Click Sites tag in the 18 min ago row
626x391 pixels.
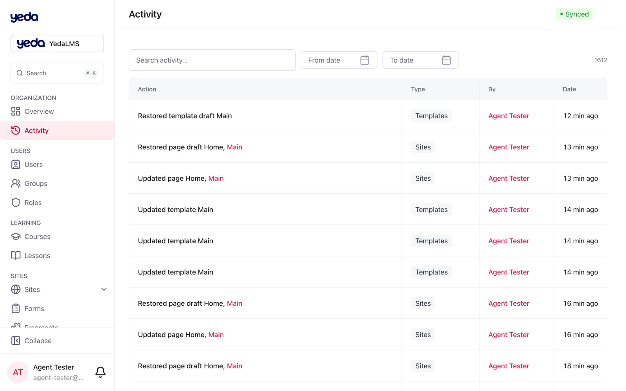pyautogui.click(x=423, y=366)
